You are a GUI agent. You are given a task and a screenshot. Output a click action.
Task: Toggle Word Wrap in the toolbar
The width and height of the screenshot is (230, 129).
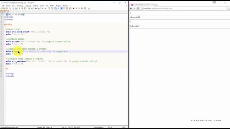55,9
